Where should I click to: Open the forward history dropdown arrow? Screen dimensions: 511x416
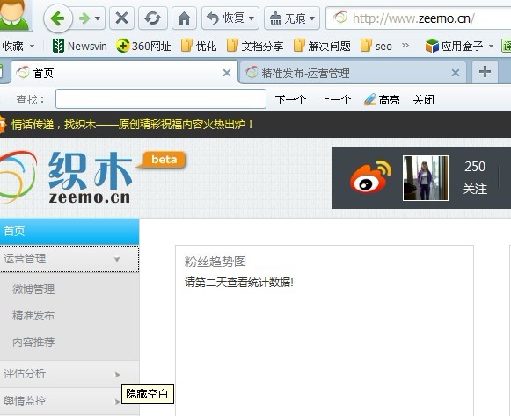[98, 18]
